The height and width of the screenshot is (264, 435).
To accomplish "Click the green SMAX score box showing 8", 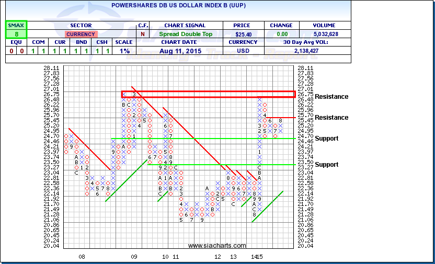I will point(16,34).
